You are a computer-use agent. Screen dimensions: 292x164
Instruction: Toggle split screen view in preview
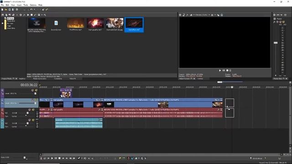pos(191,15)
